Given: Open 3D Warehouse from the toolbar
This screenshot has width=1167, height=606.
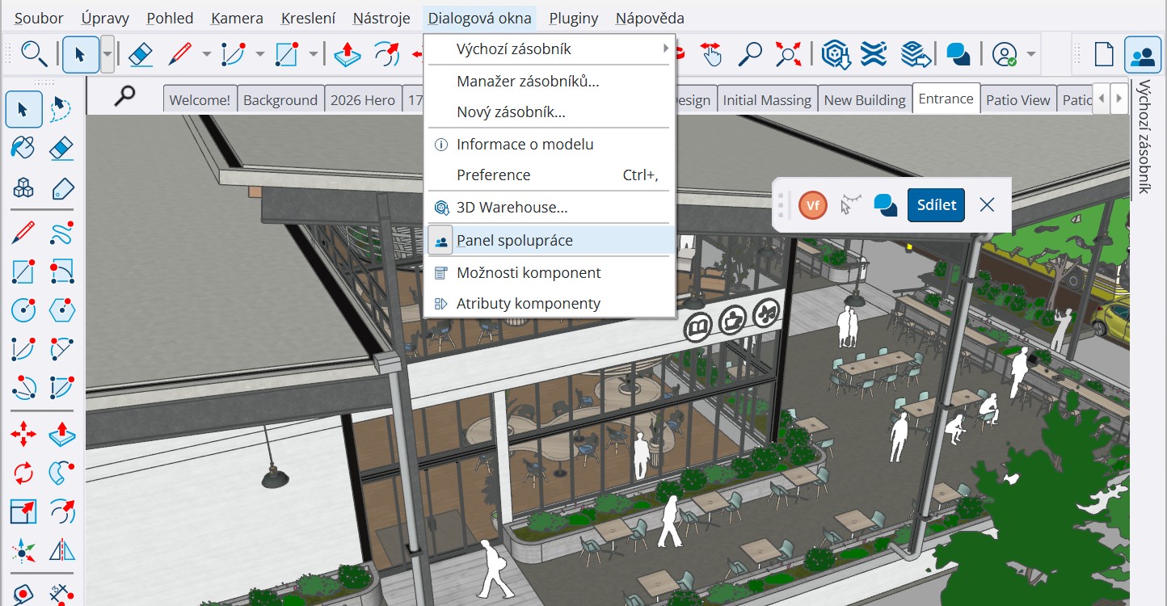Looking at the screenshot, I should coord(835,54).
